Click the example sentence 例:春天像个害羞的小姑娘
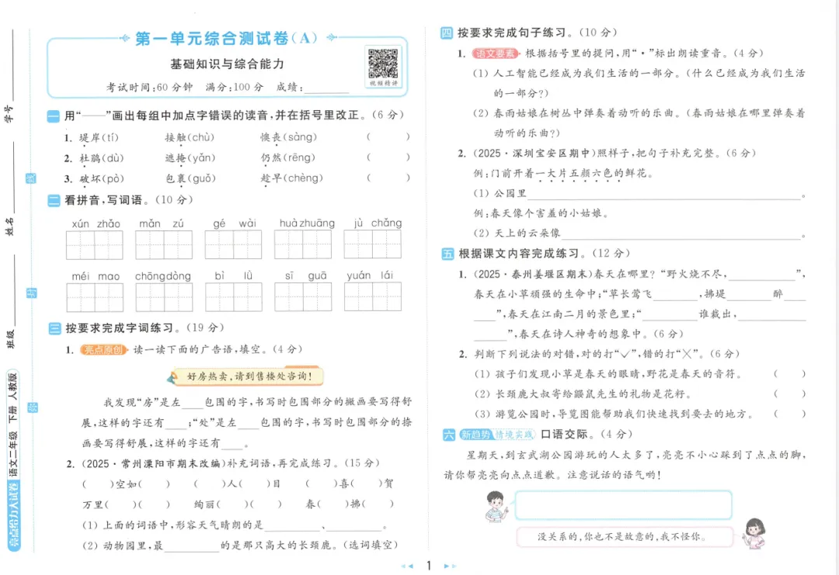Image resolution: width=839 pixels, height=575 pixels. 541,213
